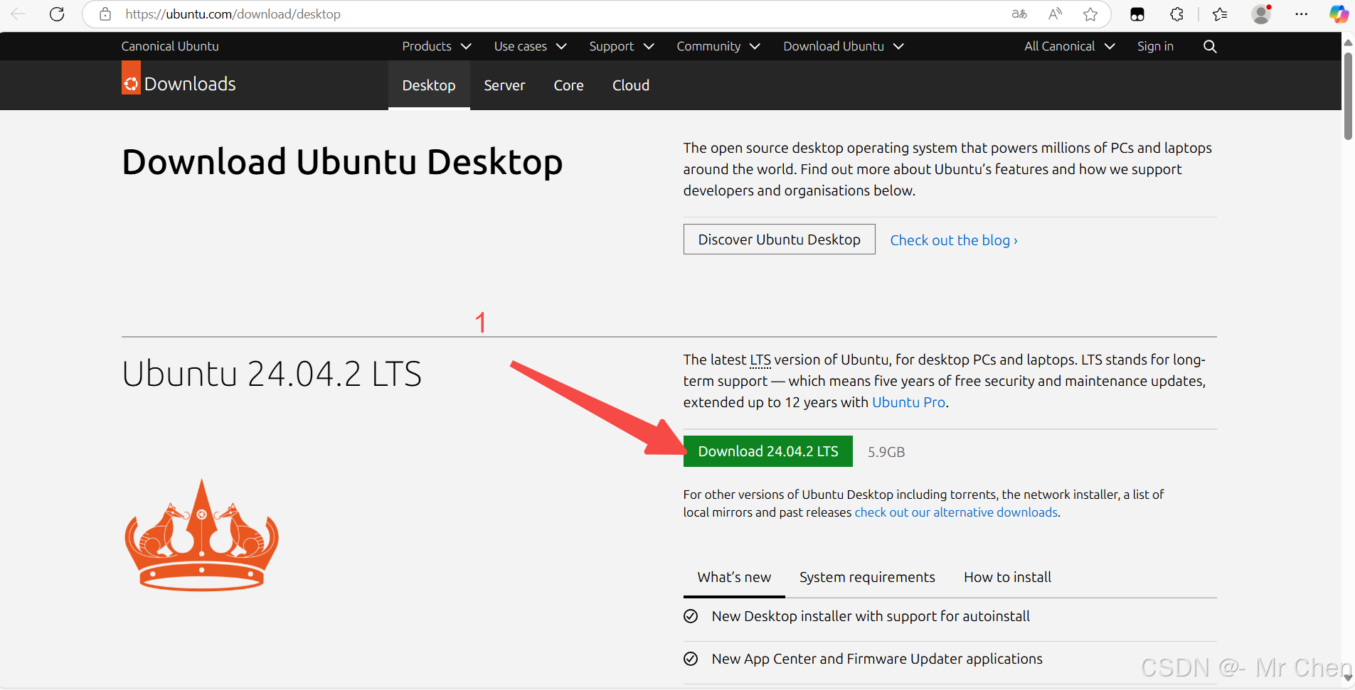Select the What's new tab

click(x=734, y=577)
